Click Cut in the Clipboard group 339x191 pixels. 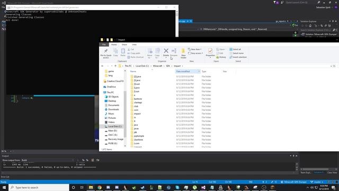point(131,49)
